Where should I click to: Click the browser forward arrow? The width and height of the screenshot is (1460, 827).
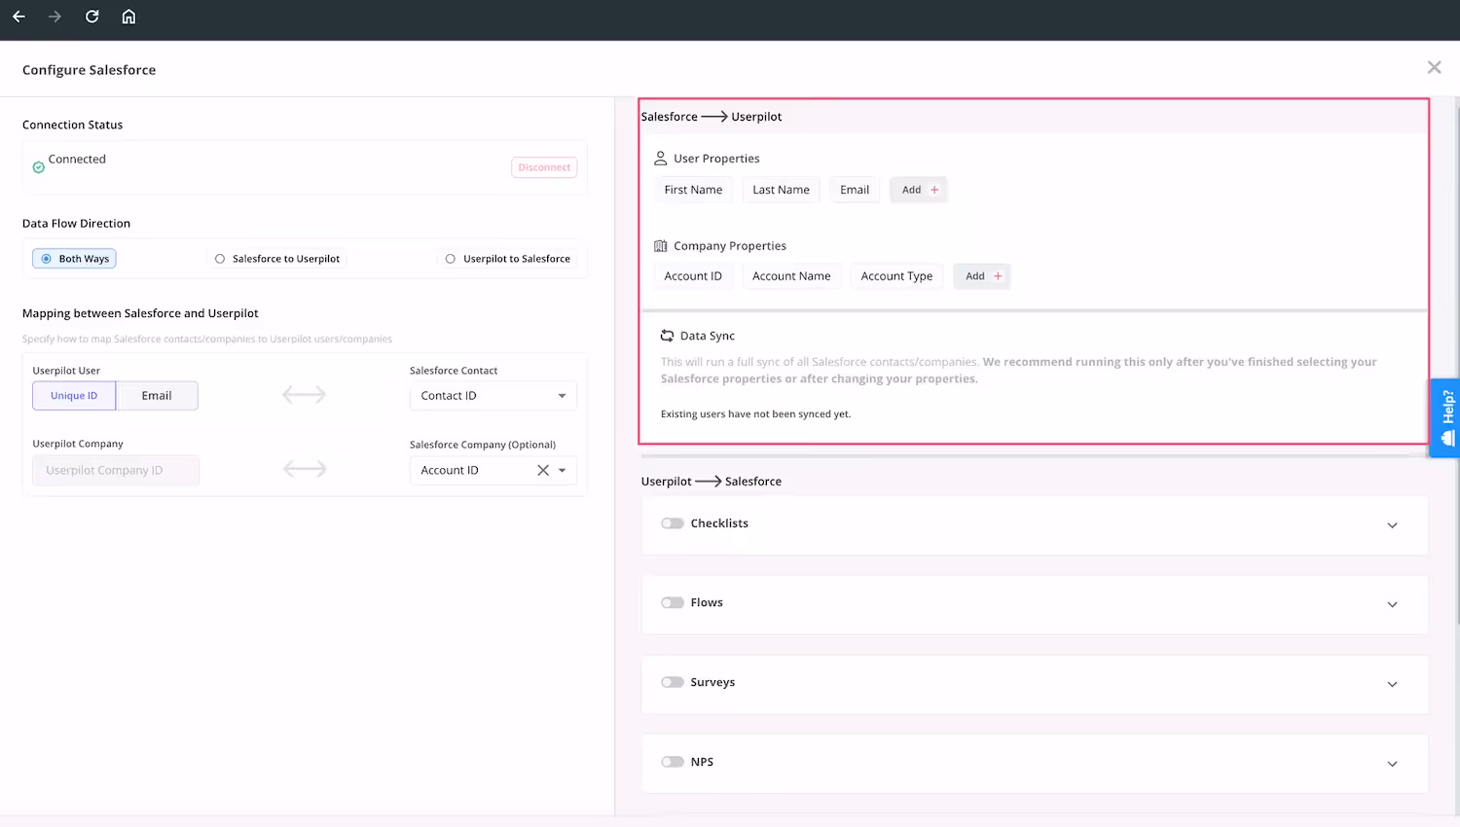click(x=55, y=17)
